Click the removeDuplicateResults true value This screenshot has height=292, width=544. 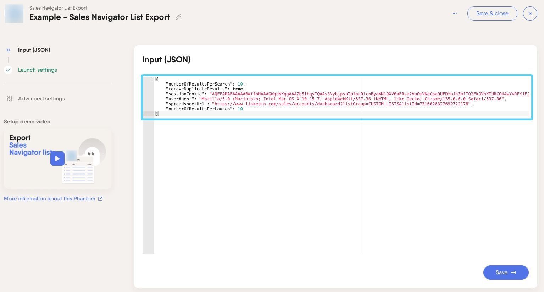point(238,89)
